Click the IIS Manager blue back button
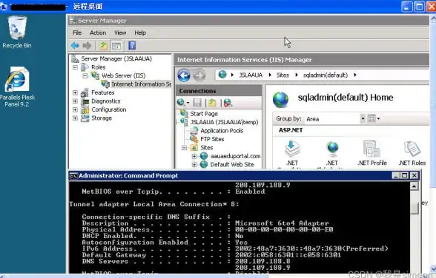 (x=184, y=75)
